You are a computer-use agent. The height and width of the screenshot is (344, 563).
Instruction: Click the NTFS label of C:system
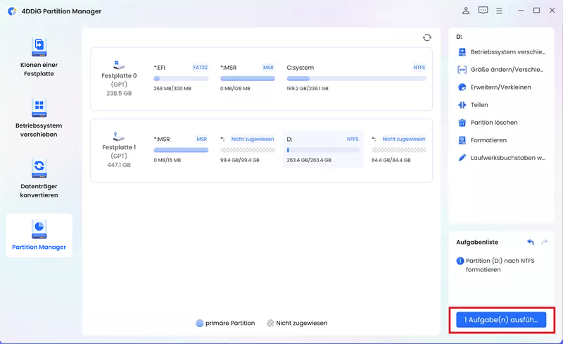[x=419, y=67]
